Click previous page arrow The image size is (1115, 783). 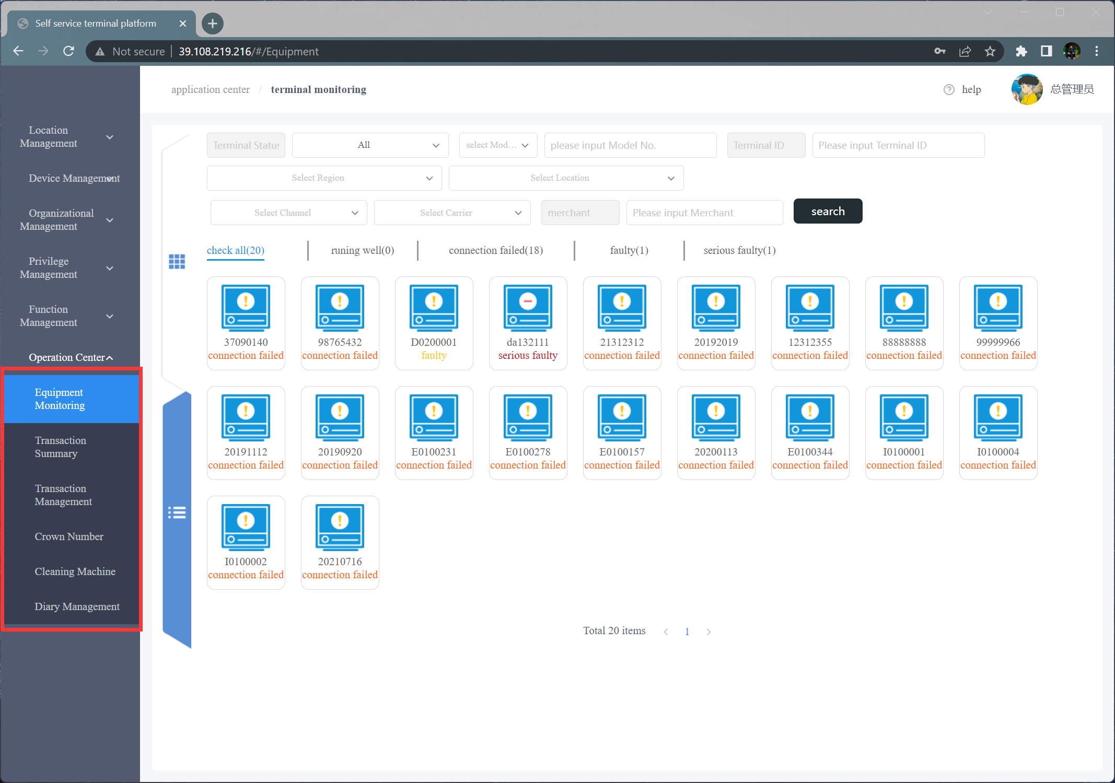tap(666, 632)
